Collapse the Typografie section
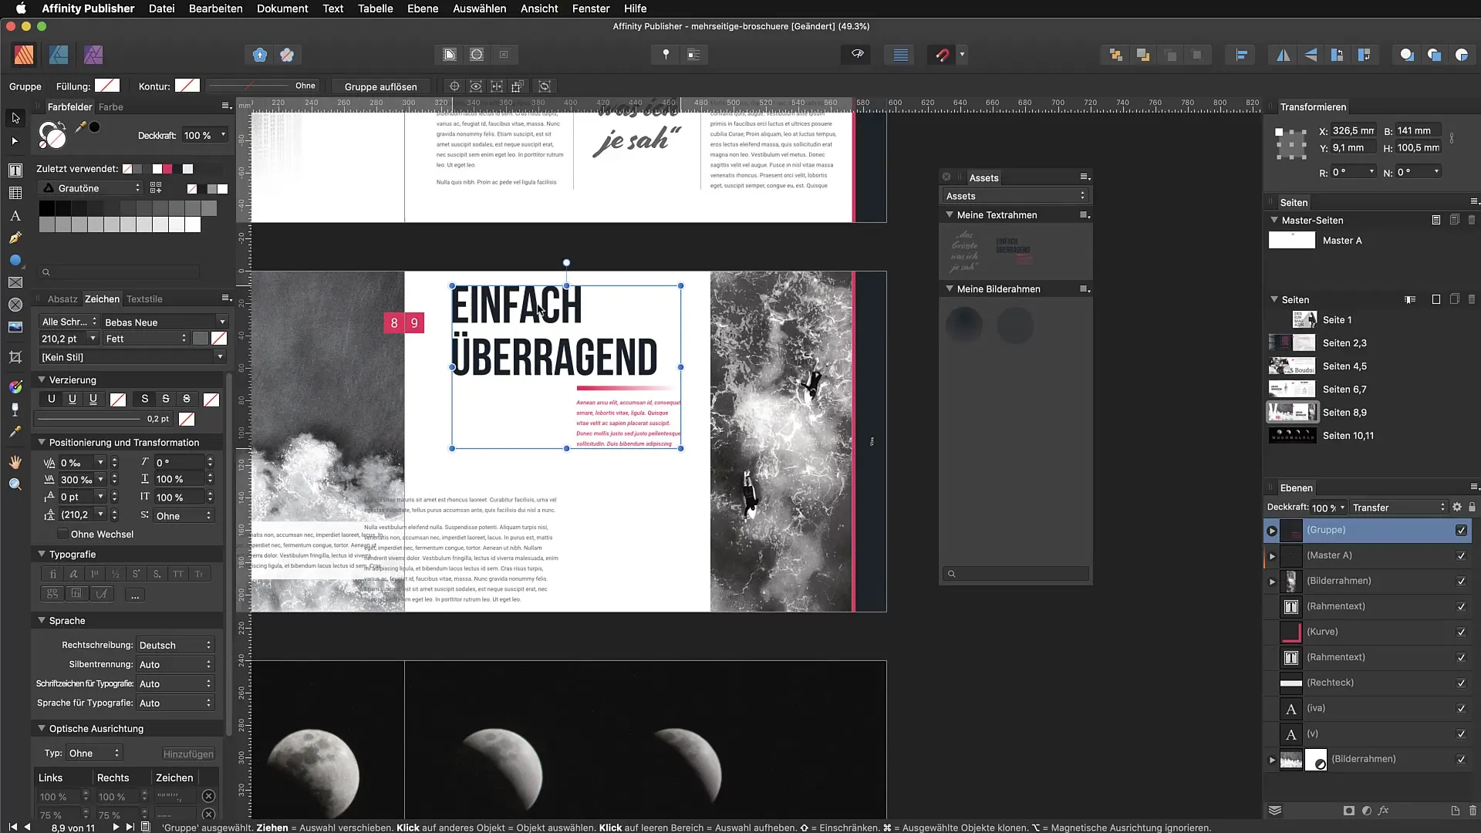Viewport: 1481px width, 833px height. [x=42, y=555]
